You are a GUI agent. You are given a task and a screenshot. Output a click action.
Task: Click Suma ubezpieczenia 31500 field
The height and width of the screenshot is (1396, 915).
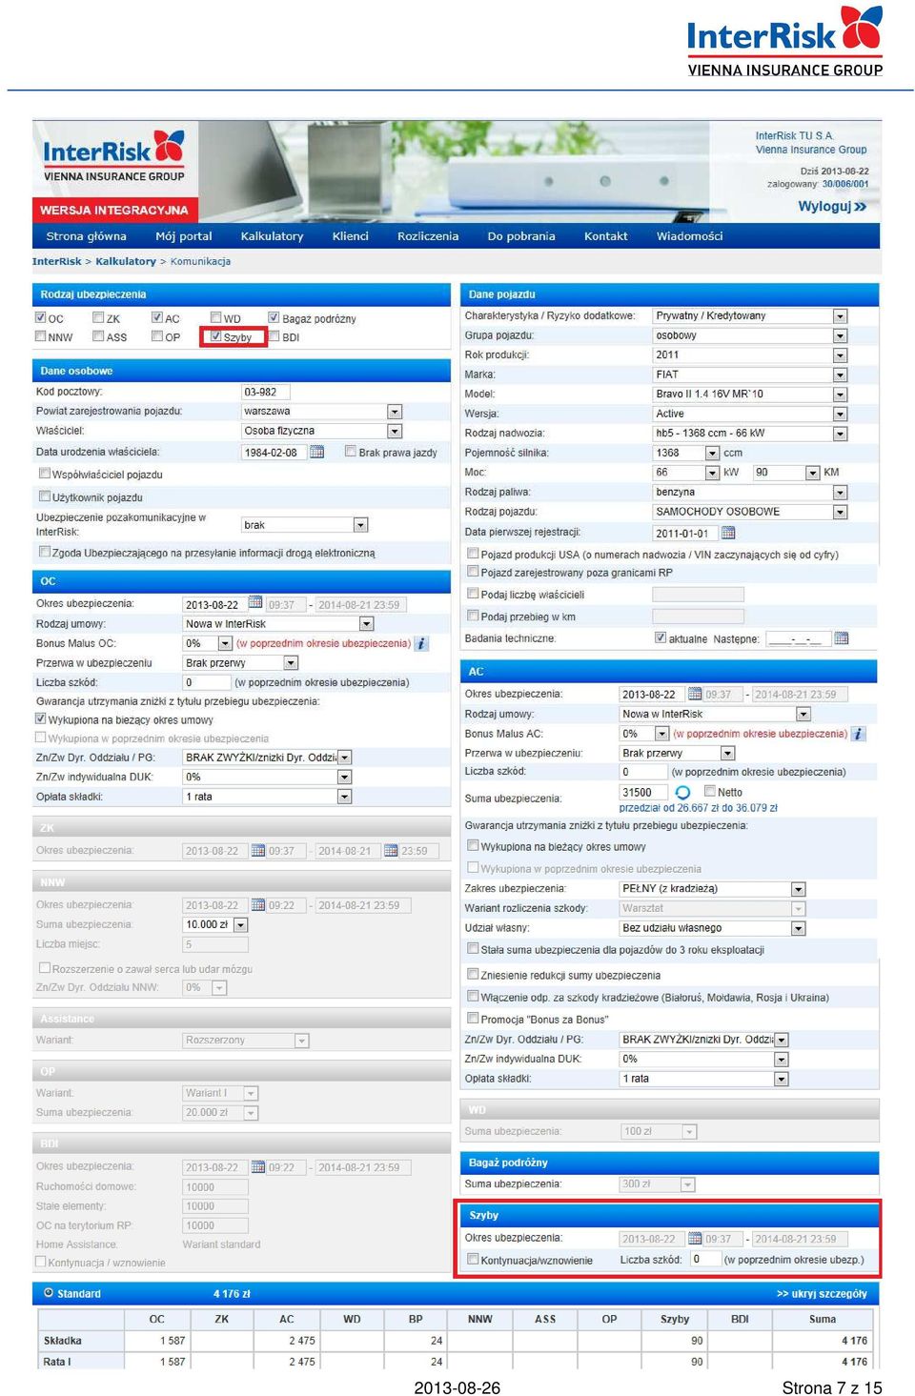644,792
